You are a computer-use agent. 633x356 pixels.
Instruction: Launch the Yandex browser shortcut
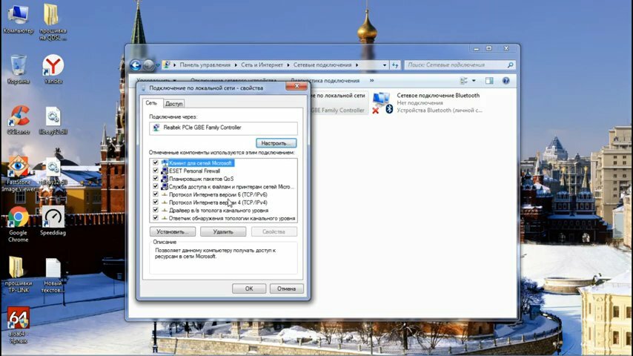point(53,69)
